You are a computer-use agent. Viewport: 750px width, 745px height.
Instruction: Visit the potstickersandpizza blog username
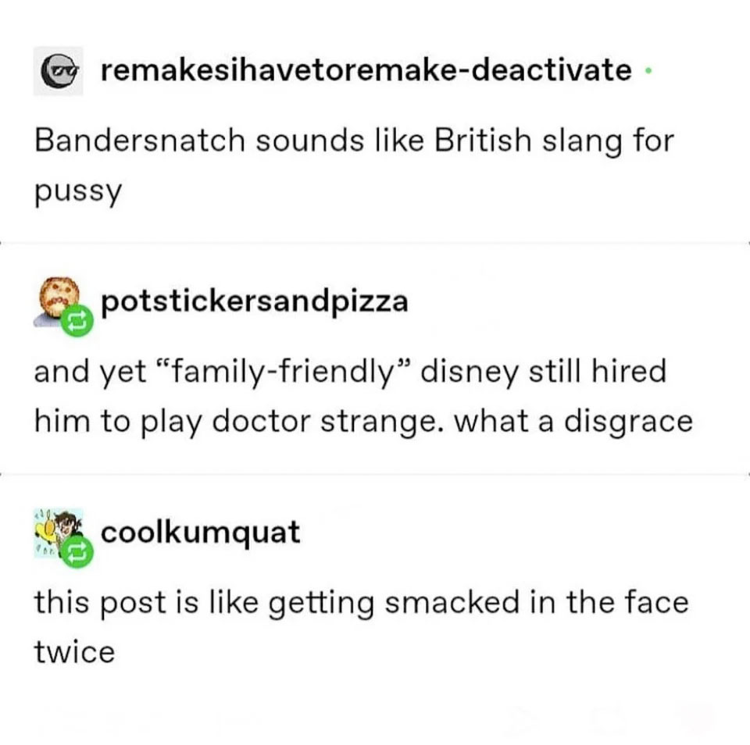pos(255,301)
